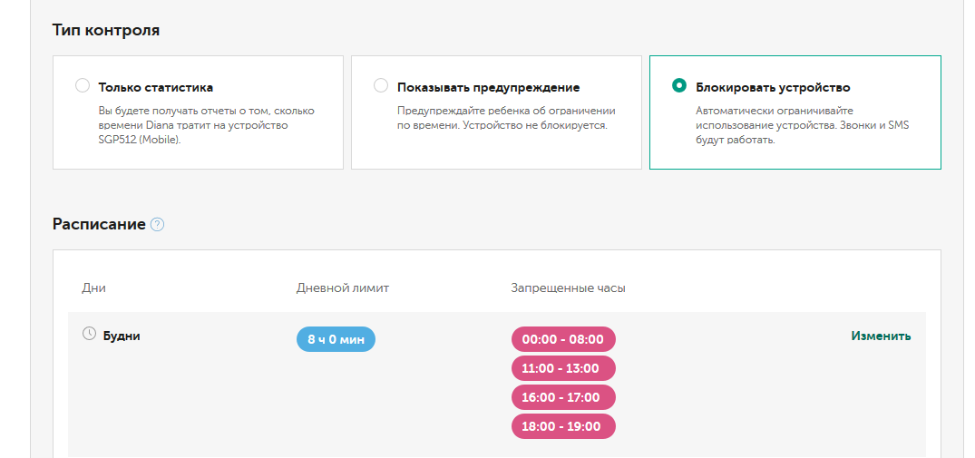Screen dimensions: 975x458
Task: Select the 18:00 - 19:00 time range badge
Action: point(562,426)
